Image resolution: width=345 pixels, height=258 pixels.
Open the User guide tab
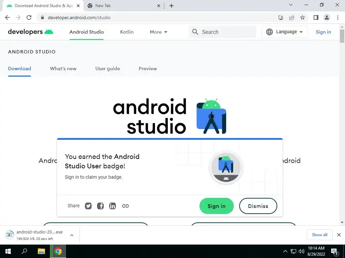(x=107, y=69)
